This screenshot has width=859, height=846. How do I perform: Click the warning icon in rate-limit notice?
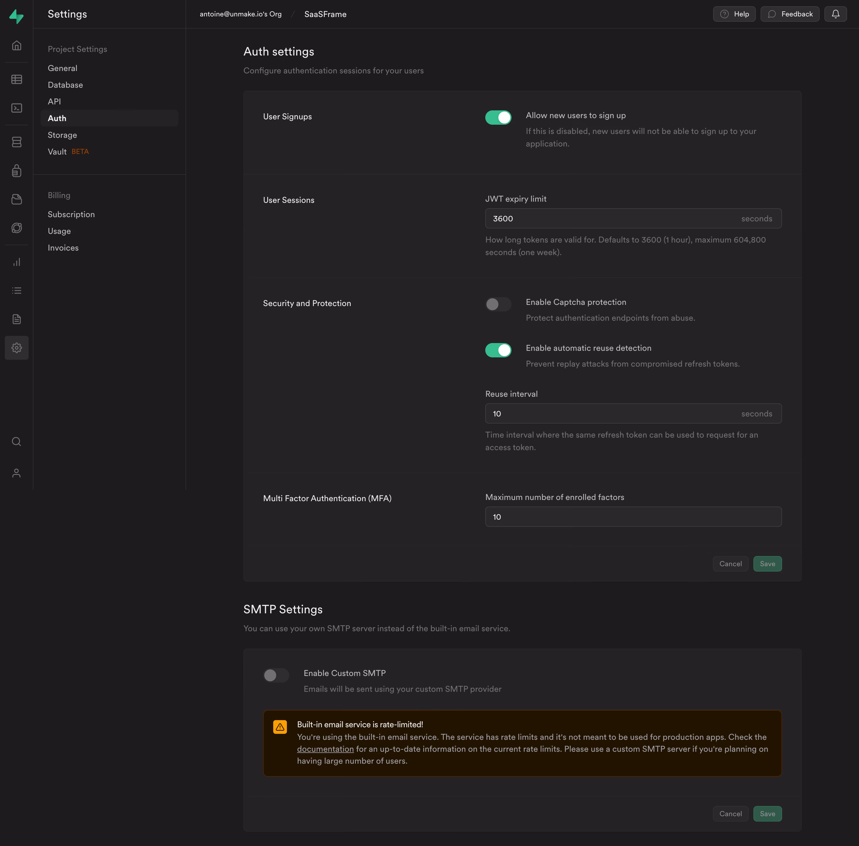pyautogui.click(x=280, y=727)
